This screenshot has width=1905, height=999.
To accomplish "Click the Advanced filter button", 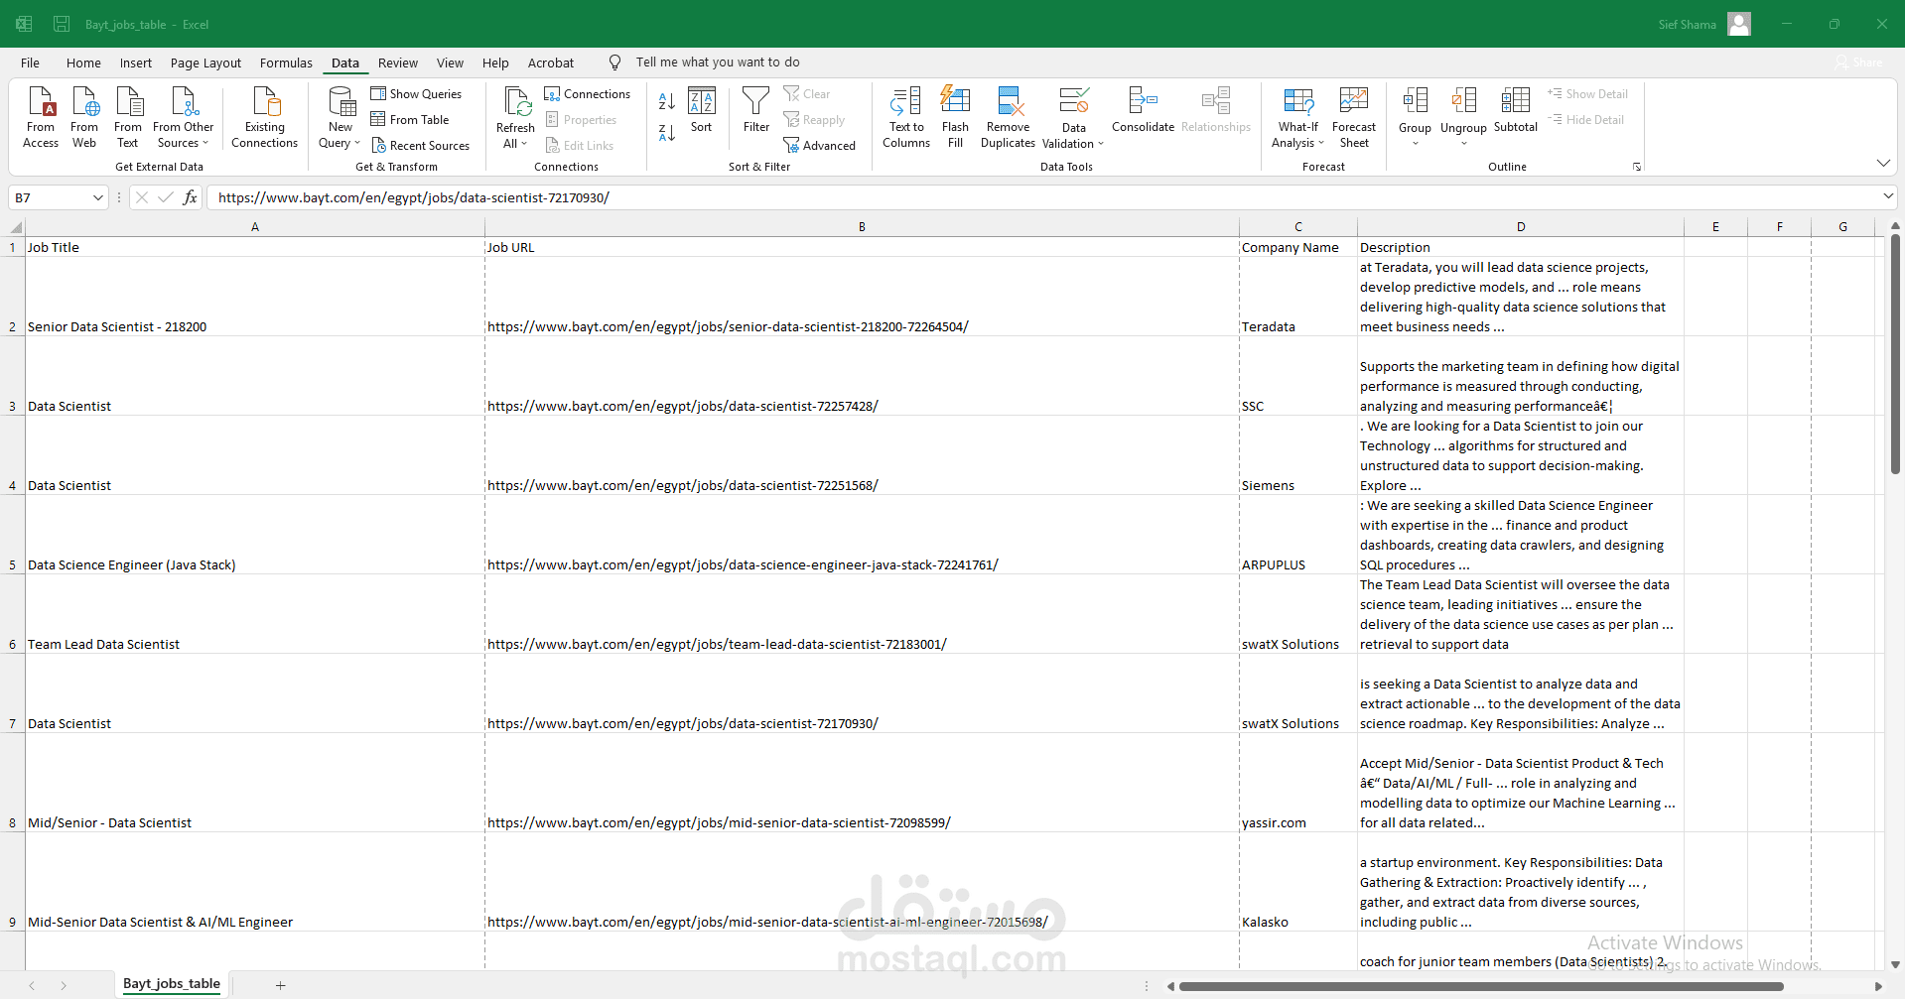I will coord(819,146).
